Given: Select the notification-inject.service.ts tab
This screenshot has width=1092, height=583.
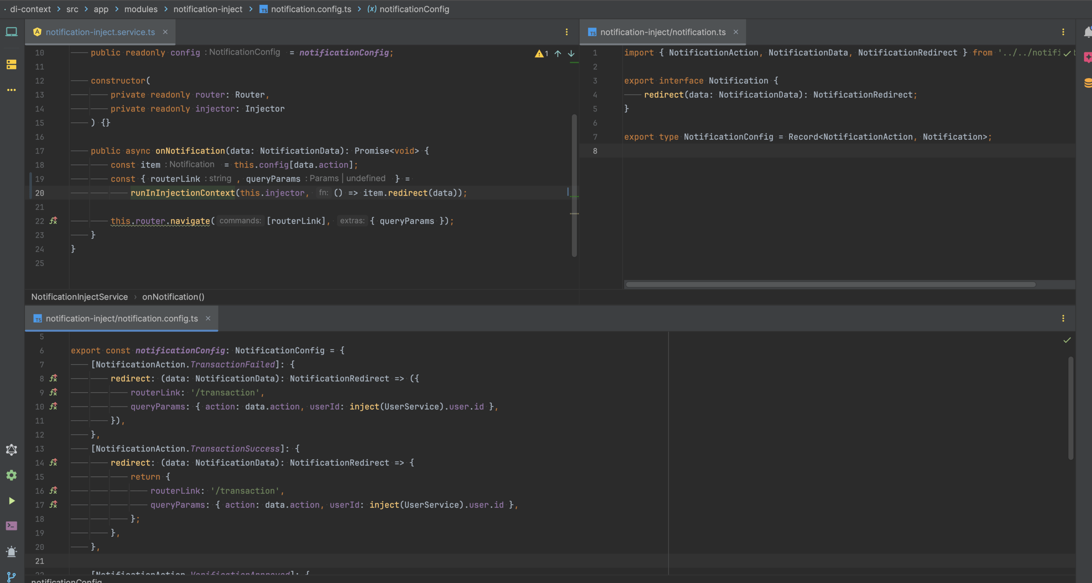Looking at the screenshot, I should click(100, 32).
